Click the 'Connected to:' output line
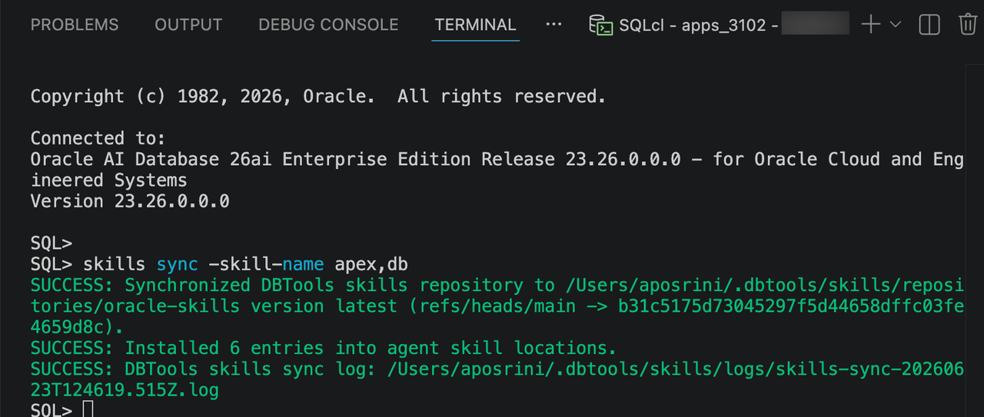 click(x=98, y=138)
